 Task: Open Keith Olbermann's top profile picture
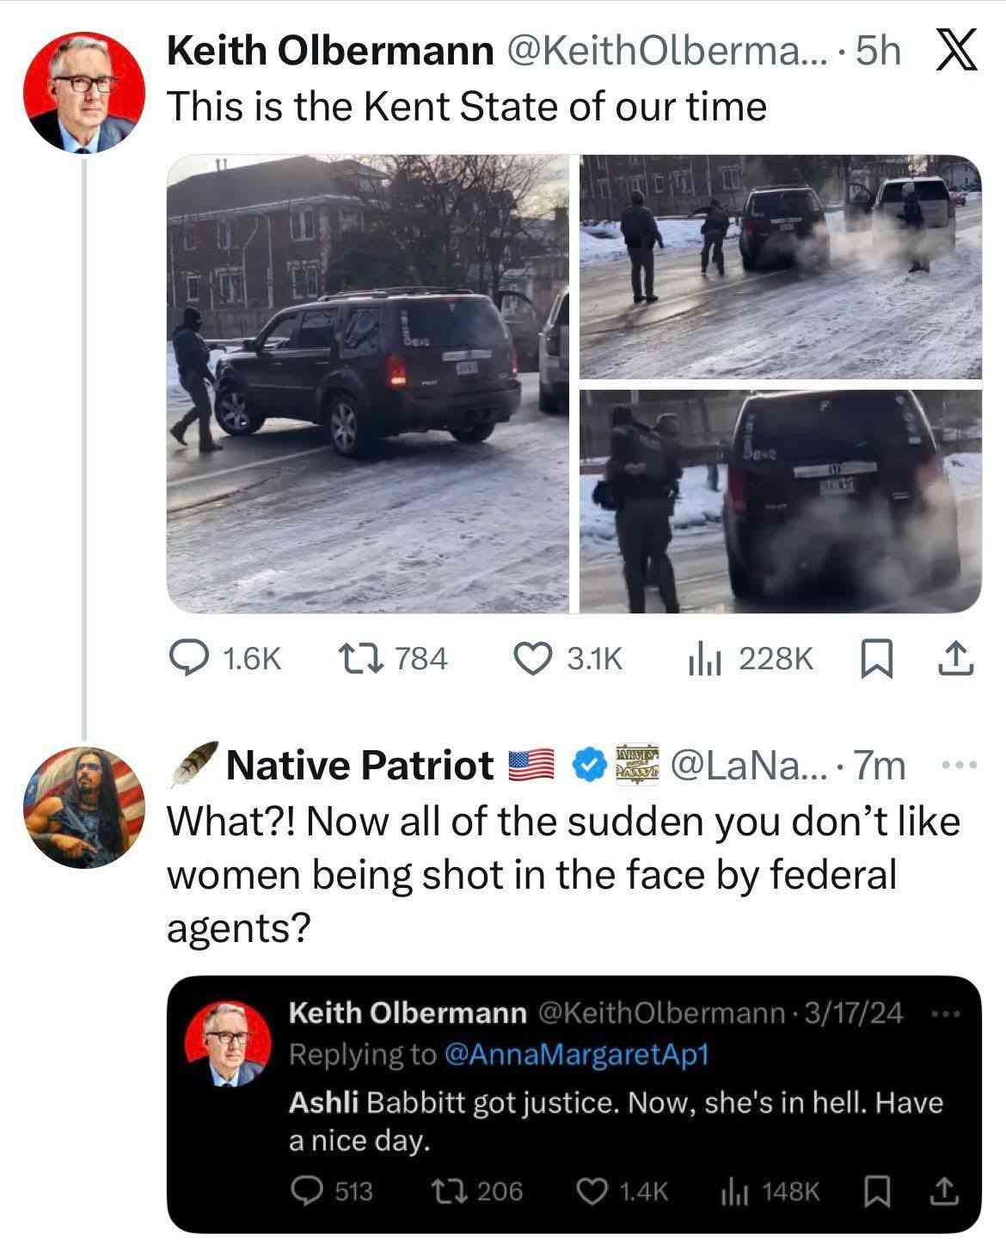[83, 95]
